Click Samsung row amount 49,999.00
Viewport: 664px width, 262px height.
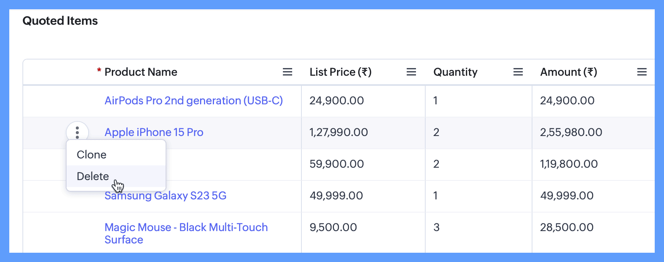click(567, 196)
